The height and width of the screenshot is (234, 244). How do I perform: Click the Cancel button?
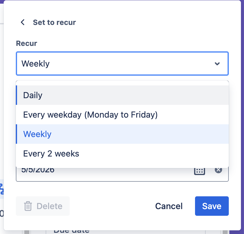[x=169, y=206]
